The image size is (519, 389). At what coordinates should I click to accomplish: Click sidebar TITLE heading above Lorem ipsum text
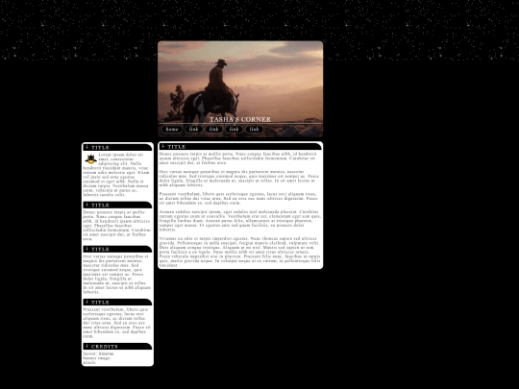tap(100, 148)
